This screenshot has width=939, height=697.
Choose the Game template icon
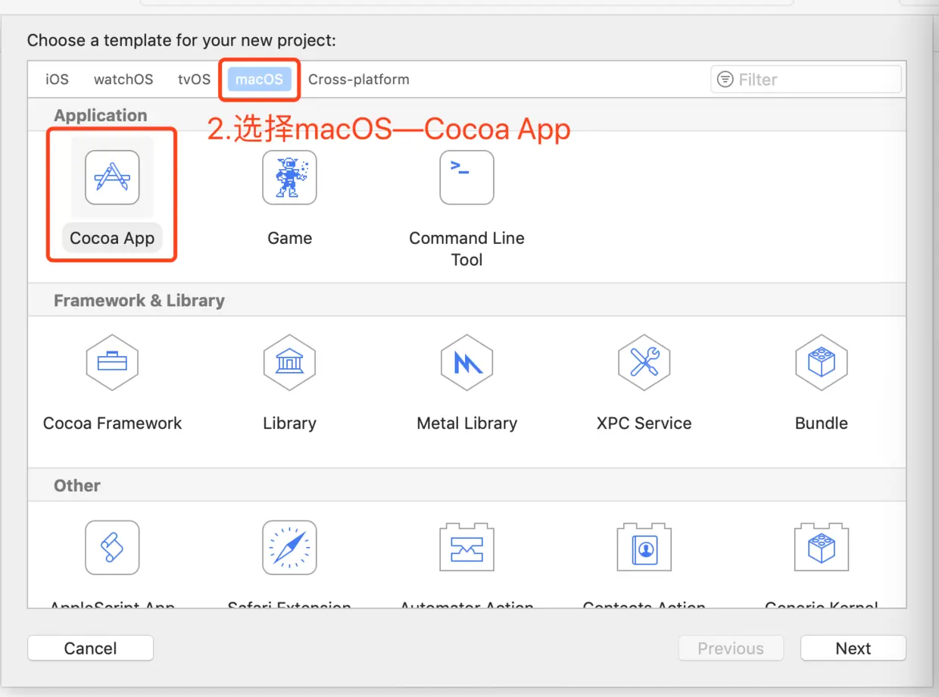289,177
